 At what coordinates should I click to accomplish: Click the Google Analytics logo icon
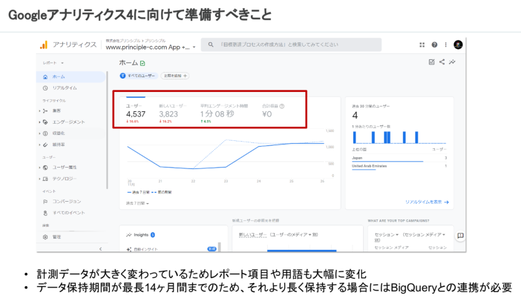[x=44, y=45]
